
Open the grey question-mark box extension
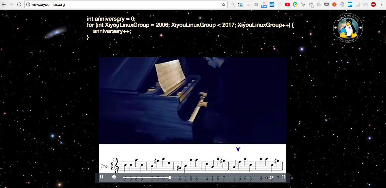(256, 4)
